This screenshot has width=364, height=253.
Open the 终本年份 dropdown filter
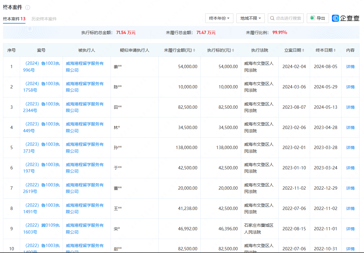(219, 18)
